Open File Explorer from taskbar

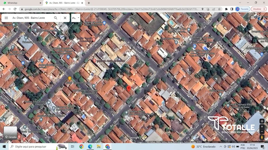point(99,147)
